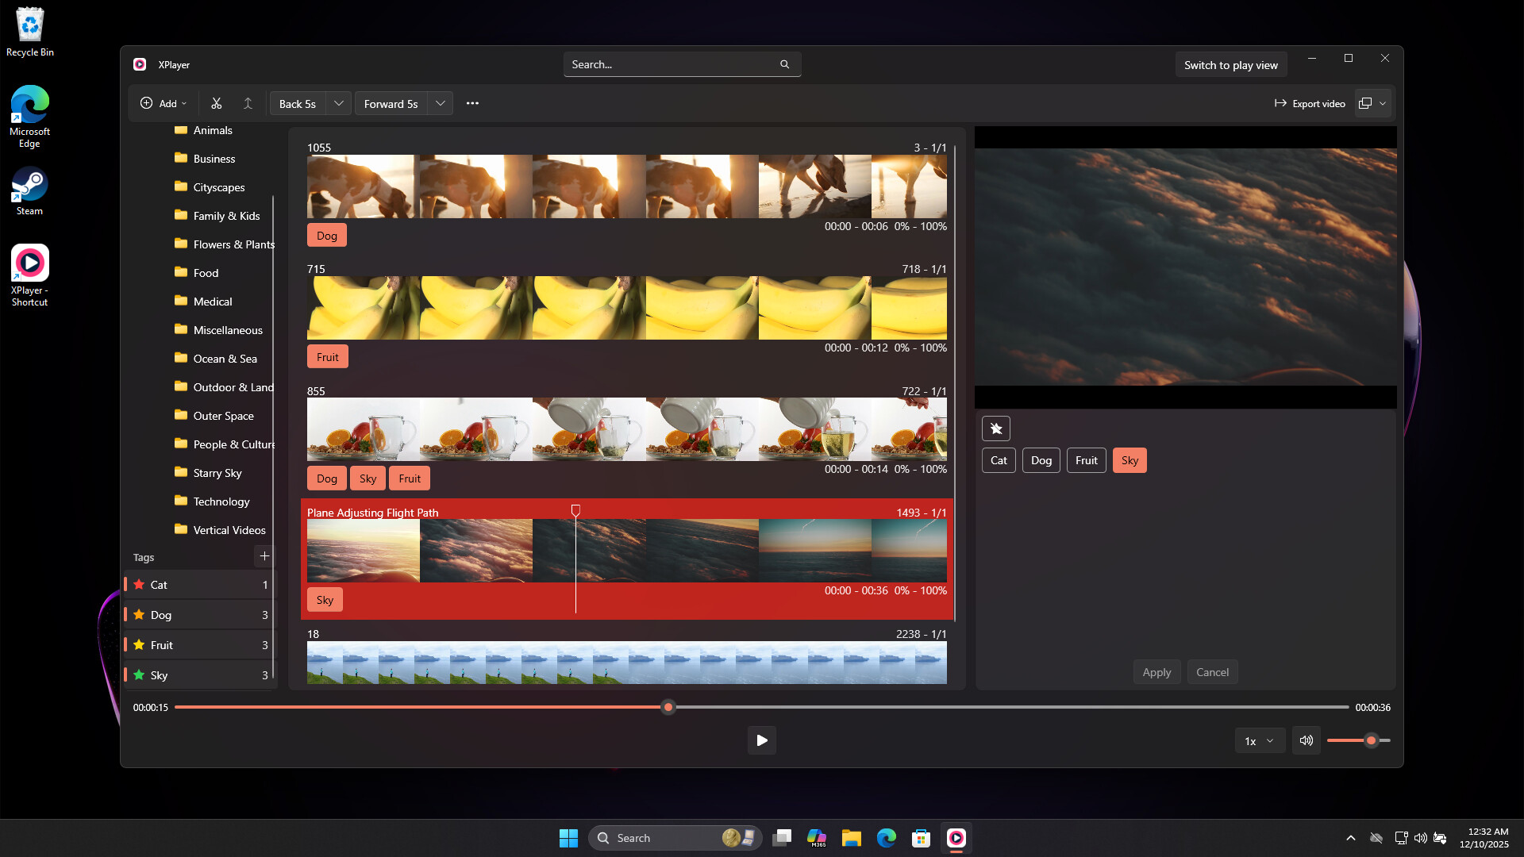The width and height of the screenshot is (1524, 857).
Task: Open the Add menu
Action: pyautogui.click(x=164, y=103)
